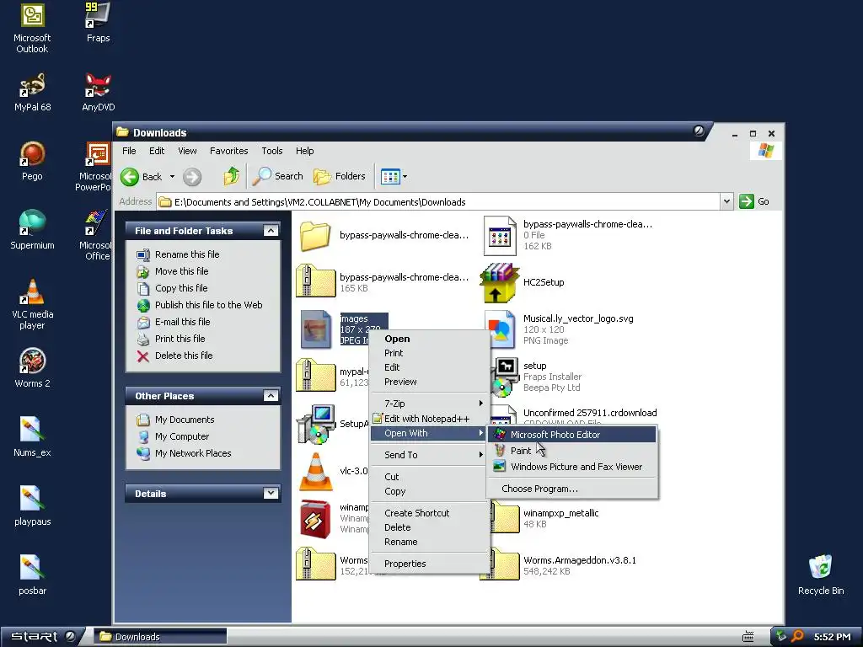863x647 pixels.
Task: Toggle the Folders pane
Action: coord(340,176)
